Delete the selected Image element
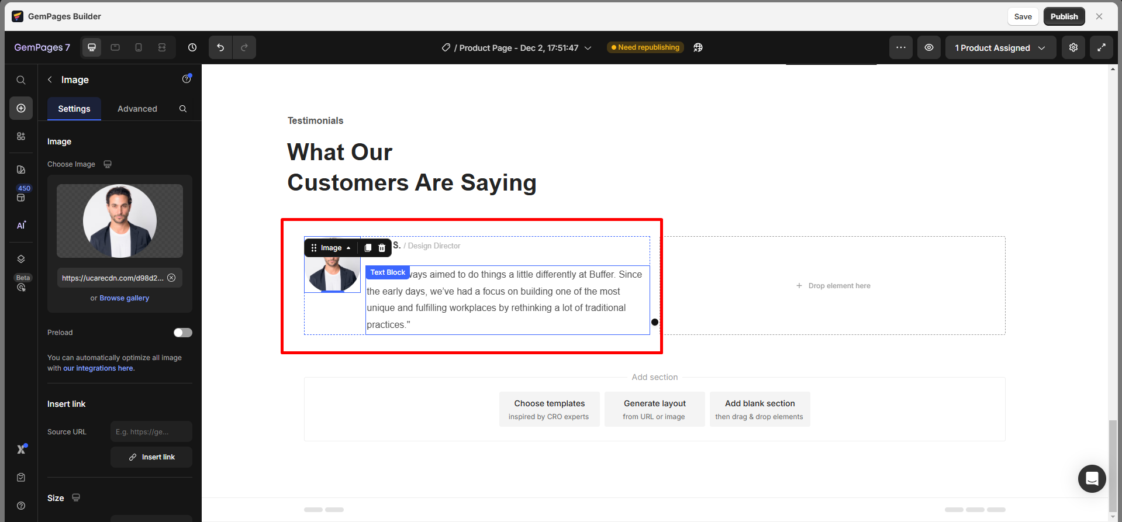Viewport: 1122px width, 522px height. coord(382,248)
